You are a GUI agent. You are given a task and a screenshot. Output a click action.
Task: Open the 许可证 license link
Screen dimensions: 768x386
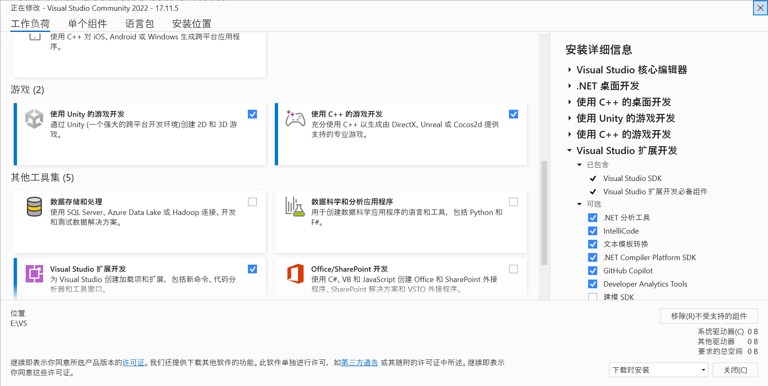(x=133, y=363)
